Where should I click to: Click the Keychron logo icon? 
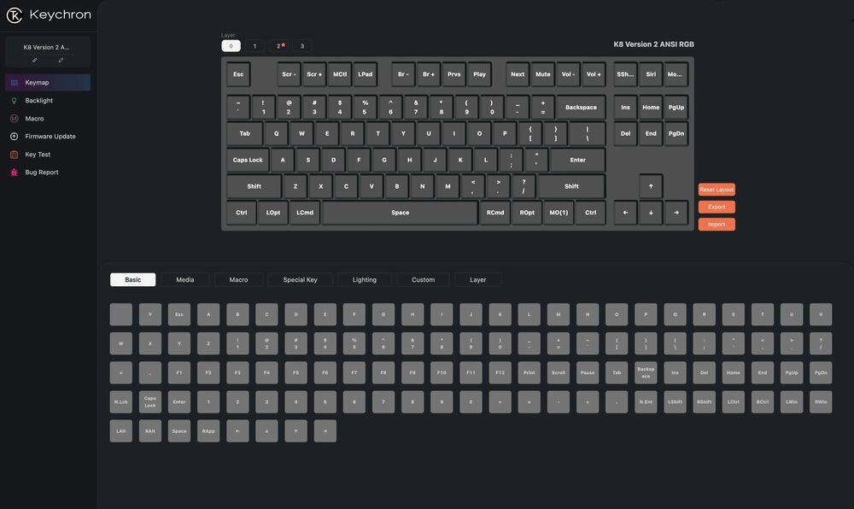click(x=15, y=14)
